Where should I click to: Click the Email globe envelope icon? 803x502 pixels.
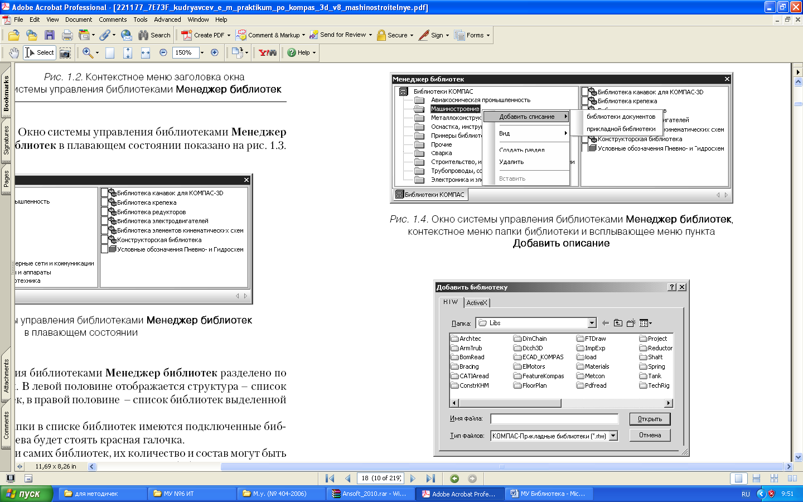(127, 35)
